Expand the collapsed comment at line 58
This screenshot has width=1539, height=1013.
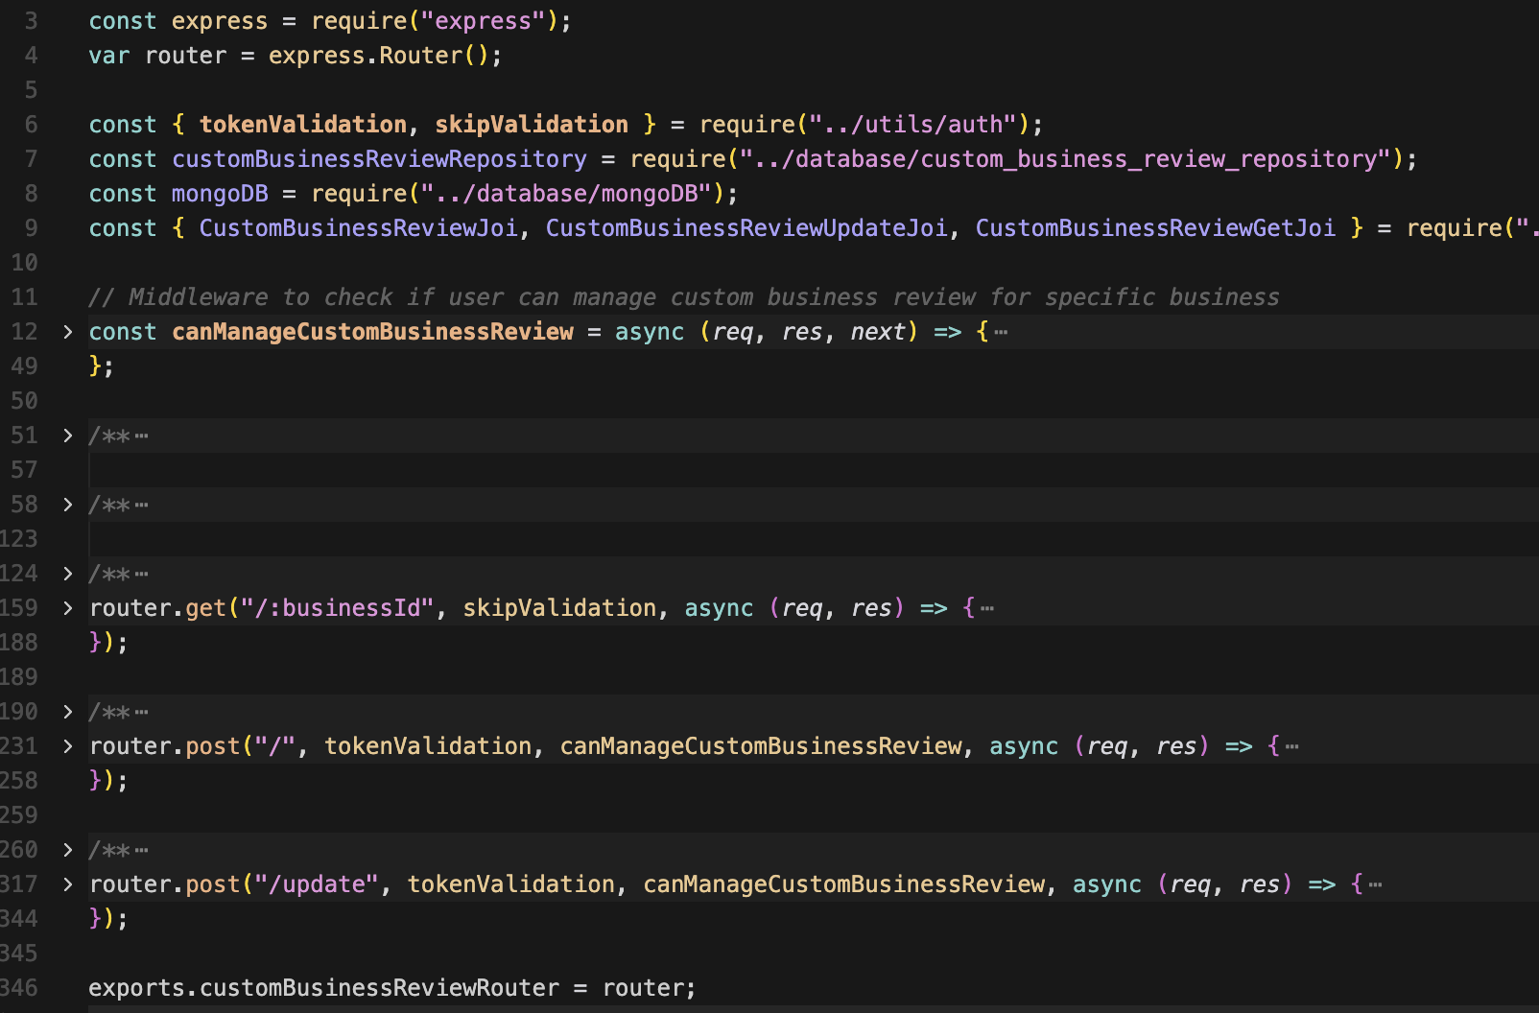click(67, 505)
